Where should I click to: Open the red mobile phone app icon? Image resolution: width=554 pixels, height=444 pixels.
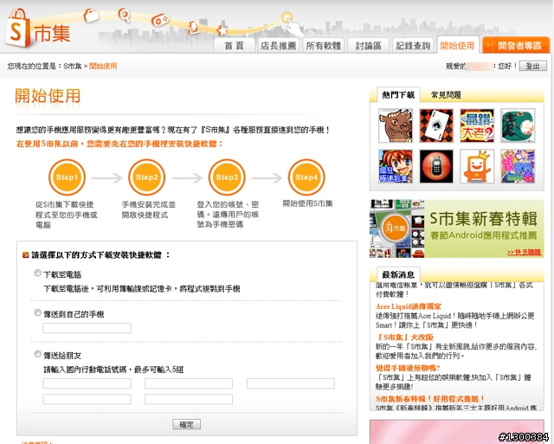pos(436,166)
